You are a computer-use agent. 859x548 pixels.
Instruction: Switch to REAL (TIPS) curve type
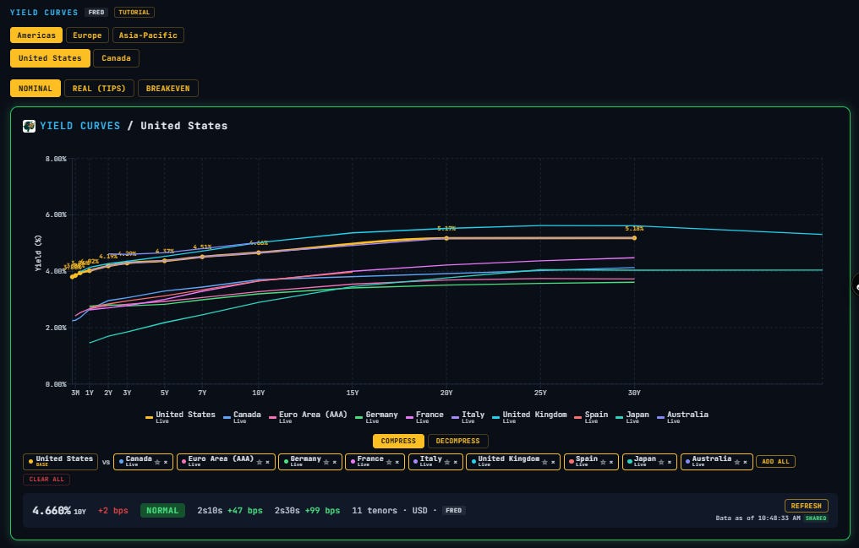[99, 88]
